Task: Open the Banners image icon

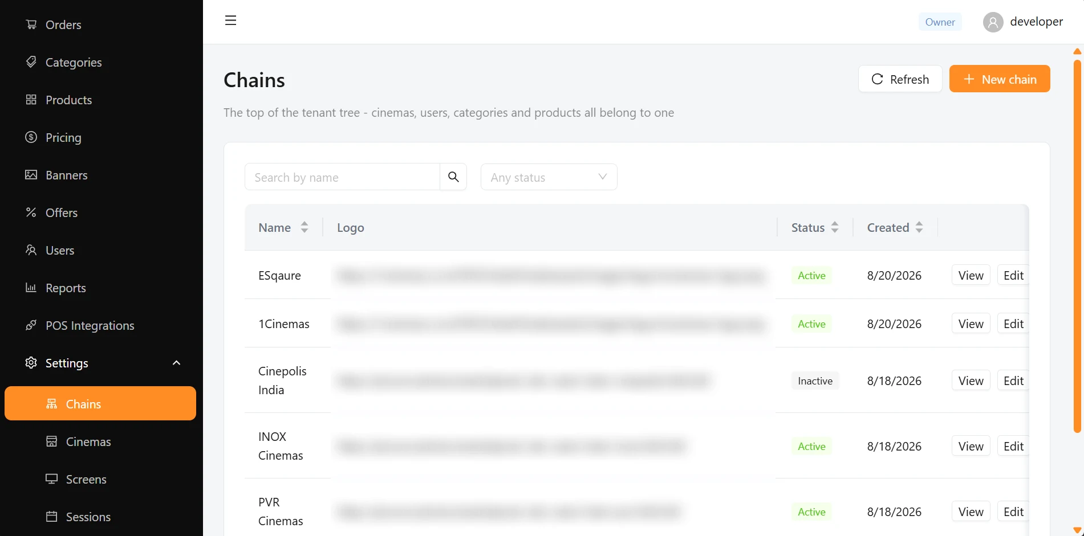Action: pos(31,175)
